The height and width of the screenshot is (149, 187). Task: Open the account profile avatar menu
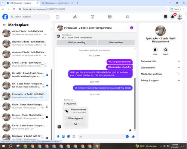point(180,17)
